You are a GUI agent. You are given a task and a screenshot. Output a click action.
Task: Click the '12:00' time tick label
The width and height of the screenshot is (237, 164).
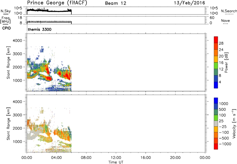click(116, 158)
